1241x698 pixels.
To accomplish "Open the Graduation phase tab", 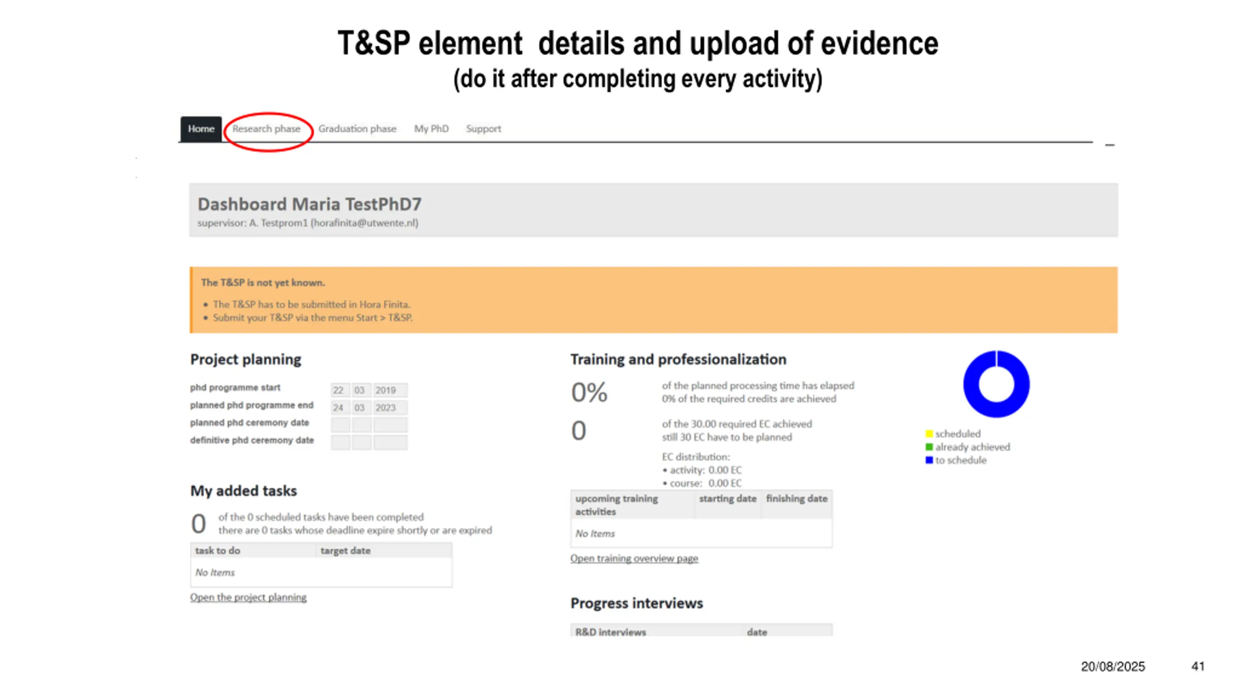I will pos(357,129).
